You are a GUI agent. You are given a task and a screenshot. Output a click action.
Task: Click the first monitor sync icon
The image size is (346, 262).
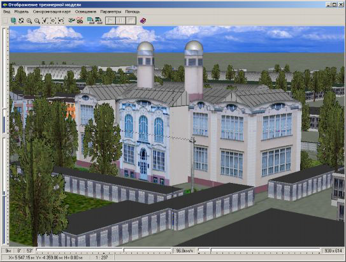coord(90,20)
